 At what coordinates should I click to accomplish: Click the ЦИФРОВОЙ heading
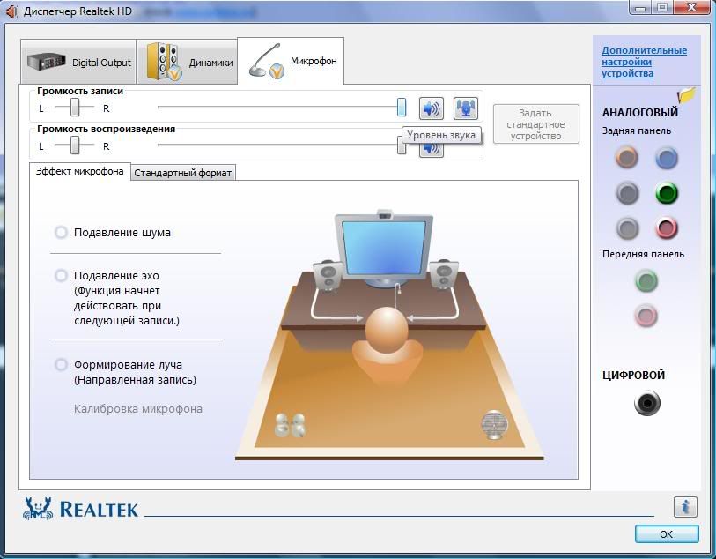[633, 376]
